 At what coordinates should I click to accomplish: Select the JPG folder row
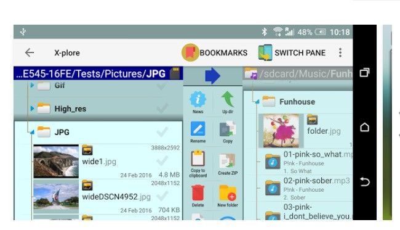pos(98,132)
